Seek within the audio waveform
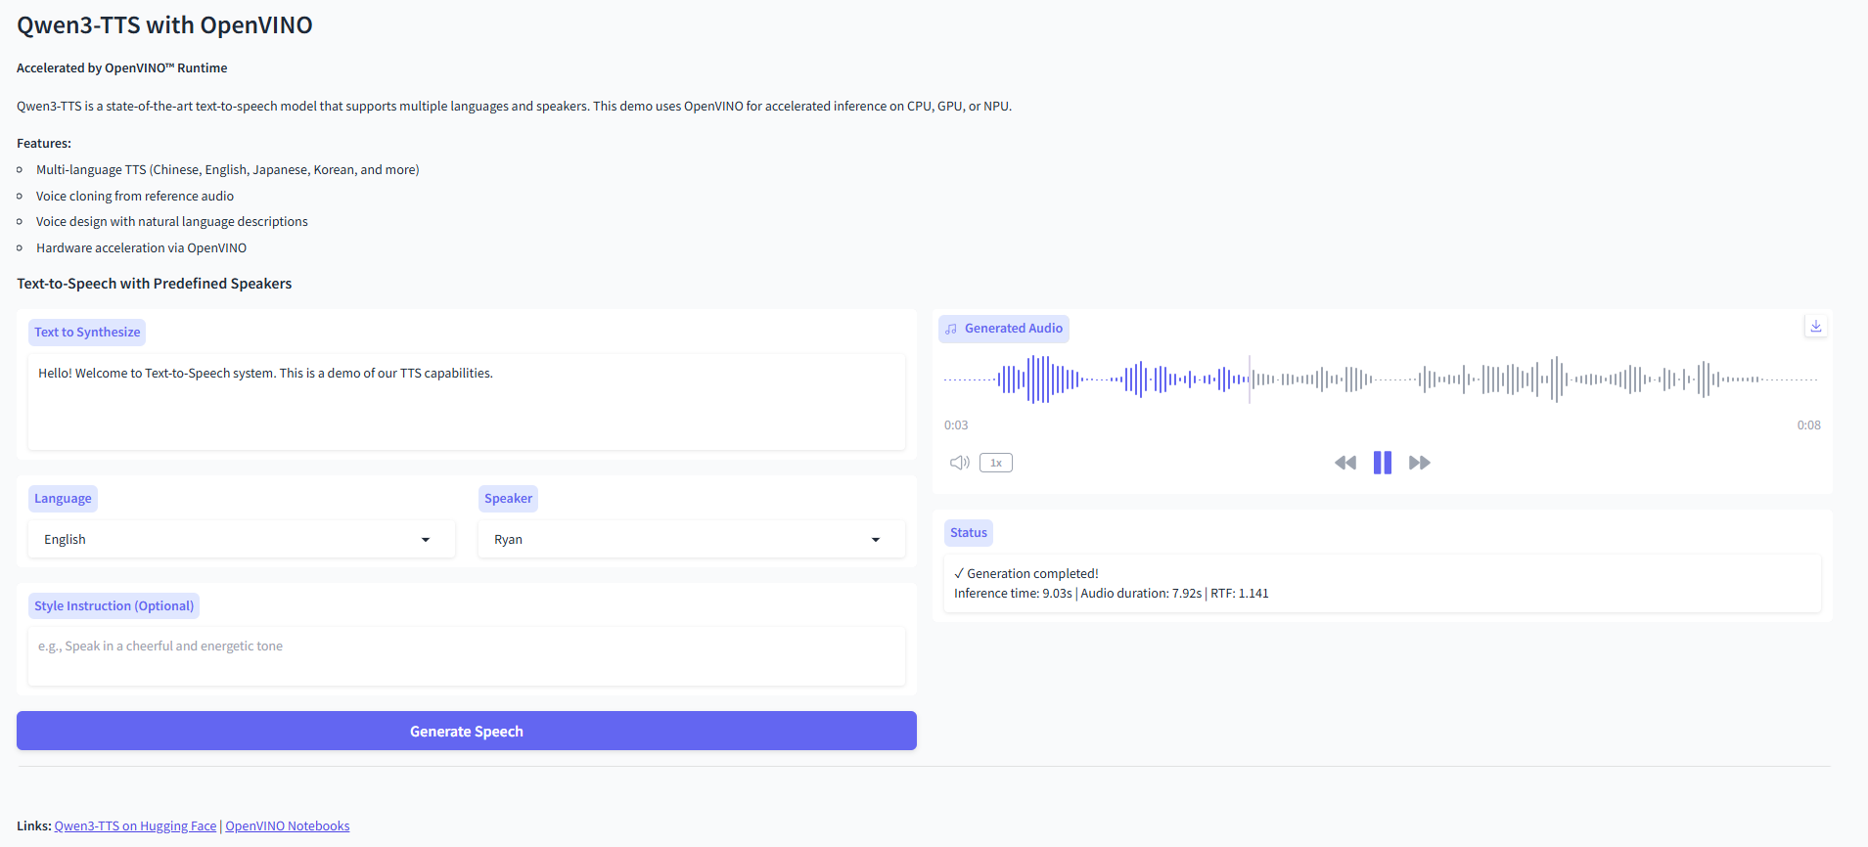This screenshot has width=1868, height=847. tap(1381, 379)
